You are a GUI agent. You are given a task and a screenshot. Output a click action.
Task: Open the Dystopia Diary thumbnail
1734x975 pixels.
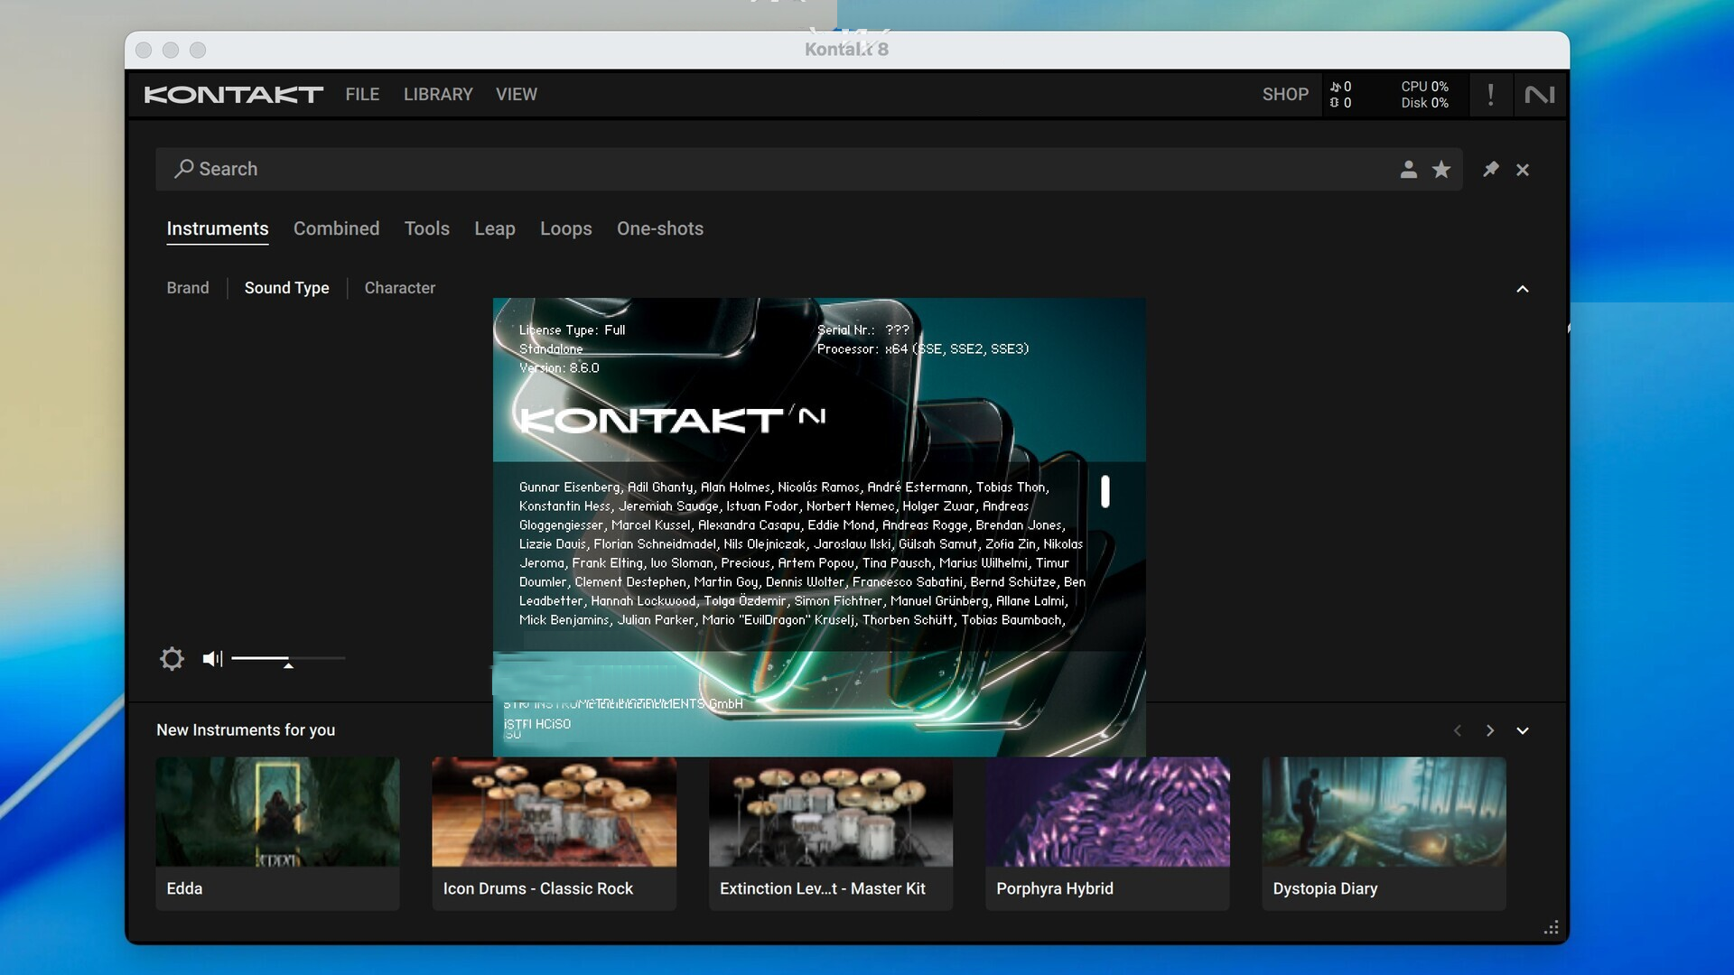coord(1384,812)
